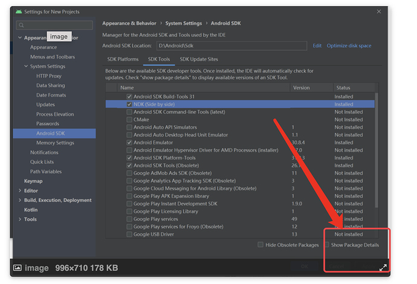Click the search magnifier icon
The width and height of the screenshot is (417, 284).
coord(21,25)
